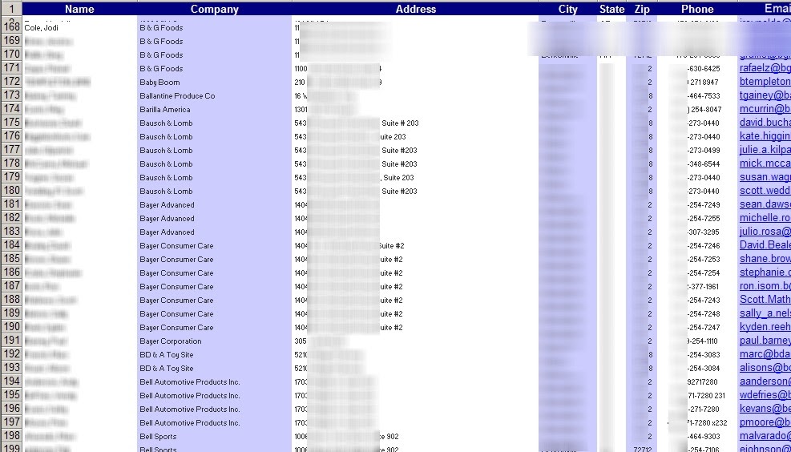Select row header 198
The height and width of the screenshot is (452, 791).
pos(11,436)
